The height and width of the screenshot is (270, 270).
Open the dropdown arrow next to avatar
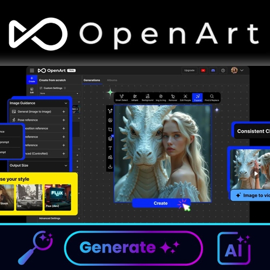tap(242, 70)
